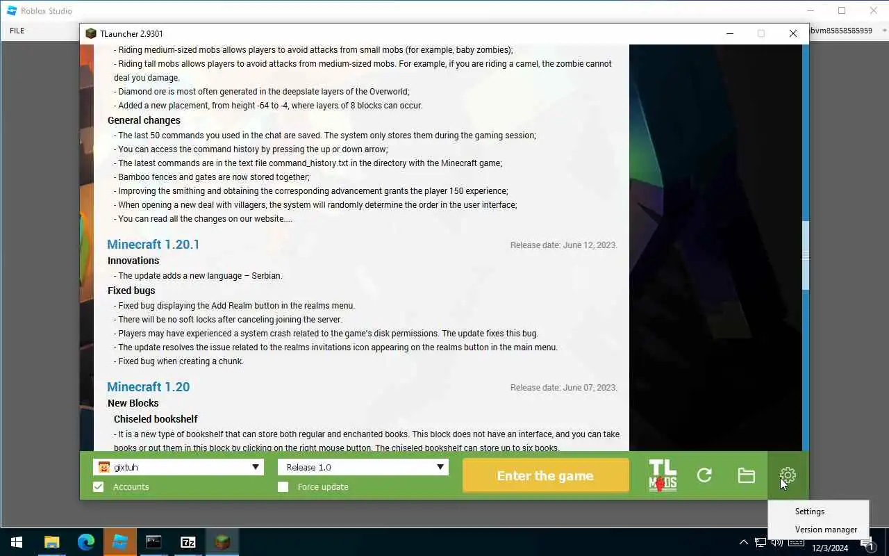
Task: Click the volume tray icon
Action: tap(779, 542)
